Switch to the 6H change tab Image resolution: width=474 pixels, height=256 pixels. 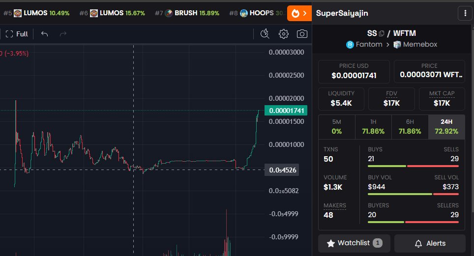(410, 127)
